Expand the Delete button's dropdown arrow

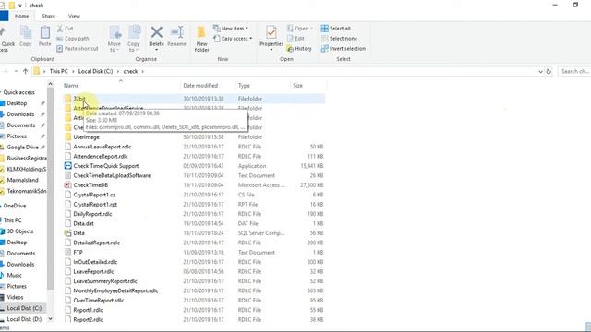coord(156,50)
